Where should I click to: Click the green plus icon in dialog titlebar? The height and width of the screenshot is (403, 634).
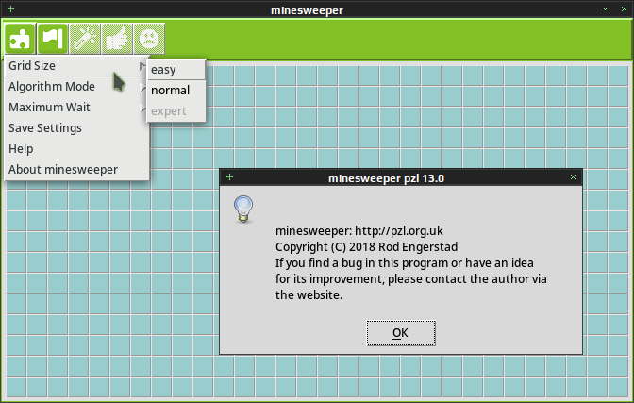[x=229, y=177]
